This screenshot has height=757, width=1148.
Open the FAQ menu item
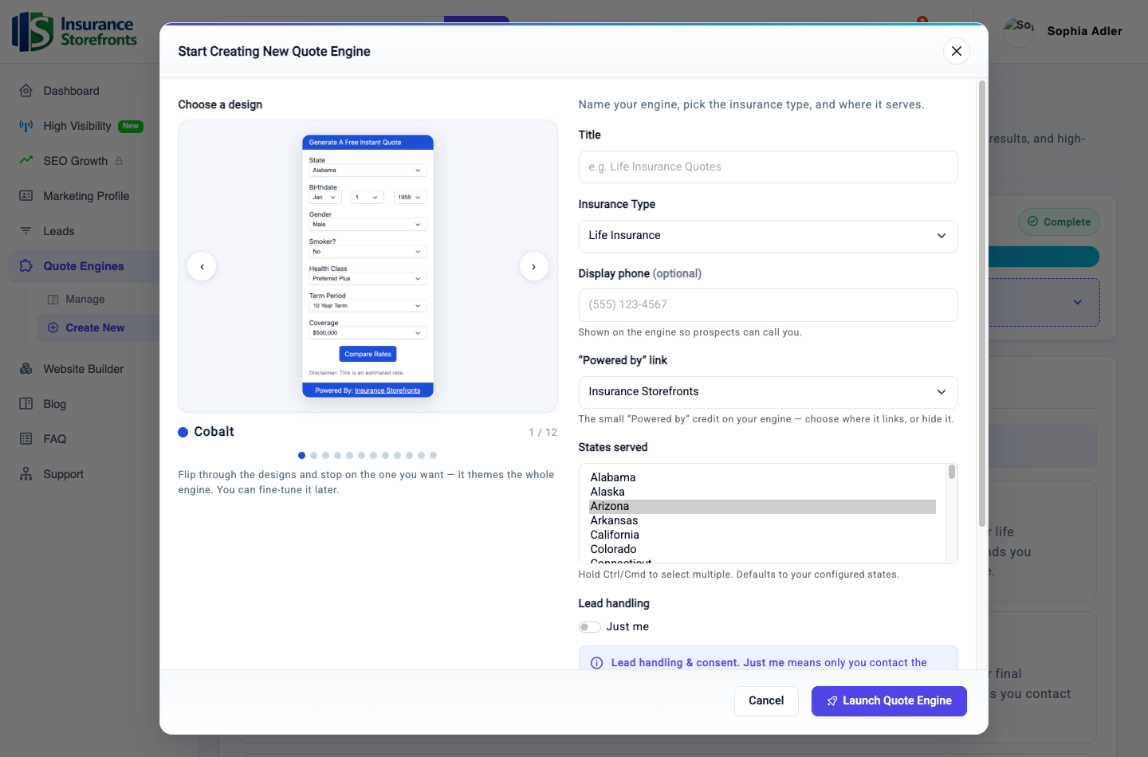click(x=54, y=439)
